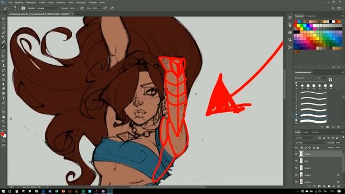This screenshot has height=194, width=345.
Task: Select the Clone Stamp tool
Action: coord(3,65)
